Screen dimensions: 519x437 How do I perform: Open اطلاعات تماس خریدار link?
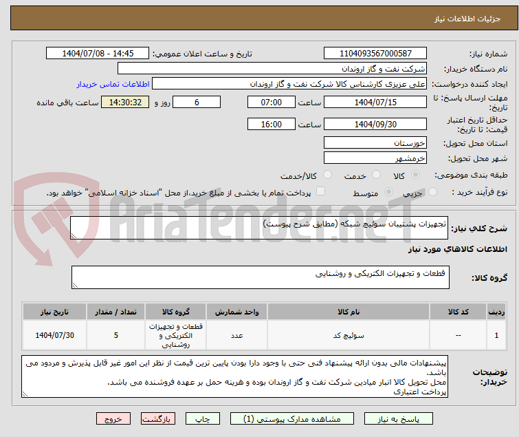(113, 84)
